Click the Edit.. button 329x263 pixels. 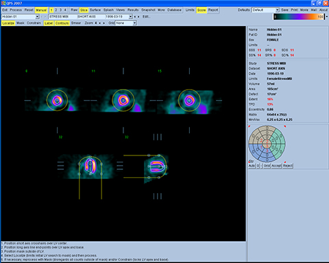pos(146,16)
